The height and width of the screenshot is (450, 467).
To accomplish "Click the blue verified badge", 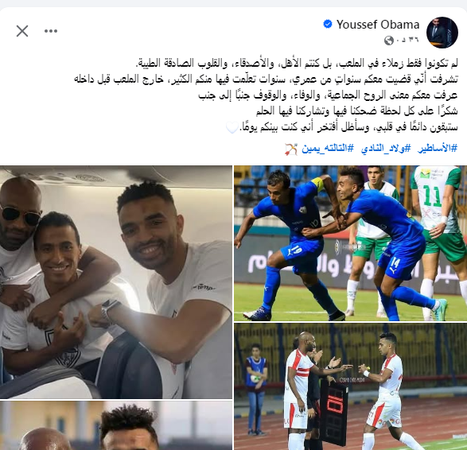I will 328,24.
